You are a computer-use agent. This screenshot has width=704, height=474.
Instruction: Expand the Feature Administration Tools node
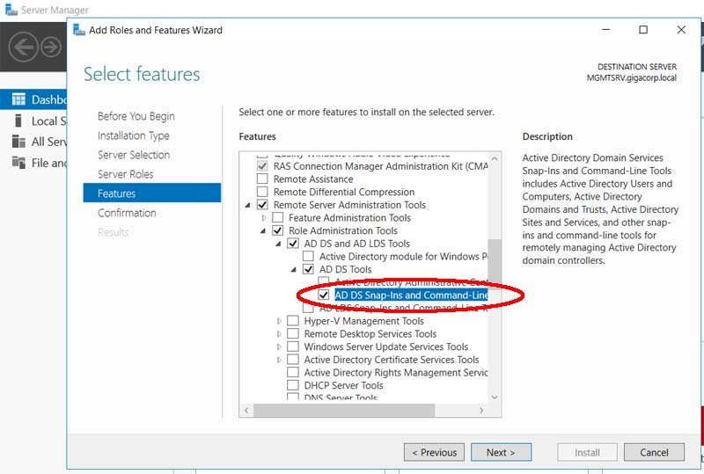click(x=263, y=218)
